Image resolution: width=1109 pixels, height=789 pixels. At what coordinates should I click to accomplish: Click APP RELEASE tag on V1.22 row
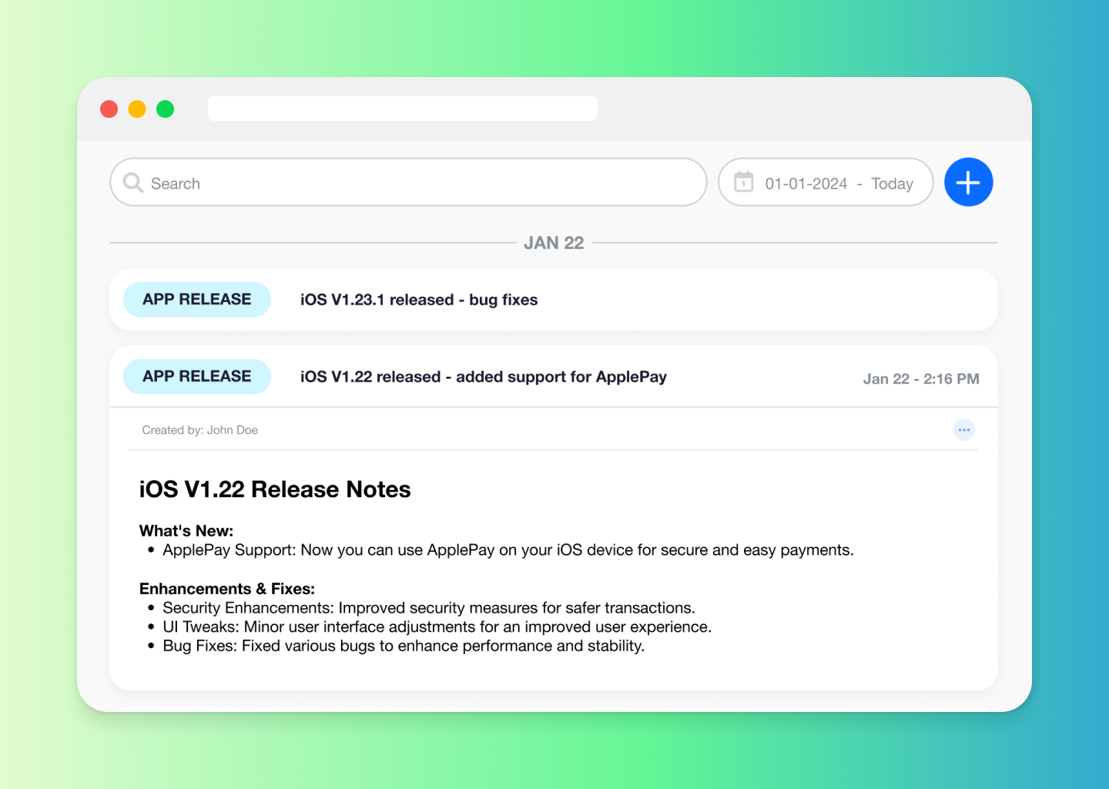197,377
